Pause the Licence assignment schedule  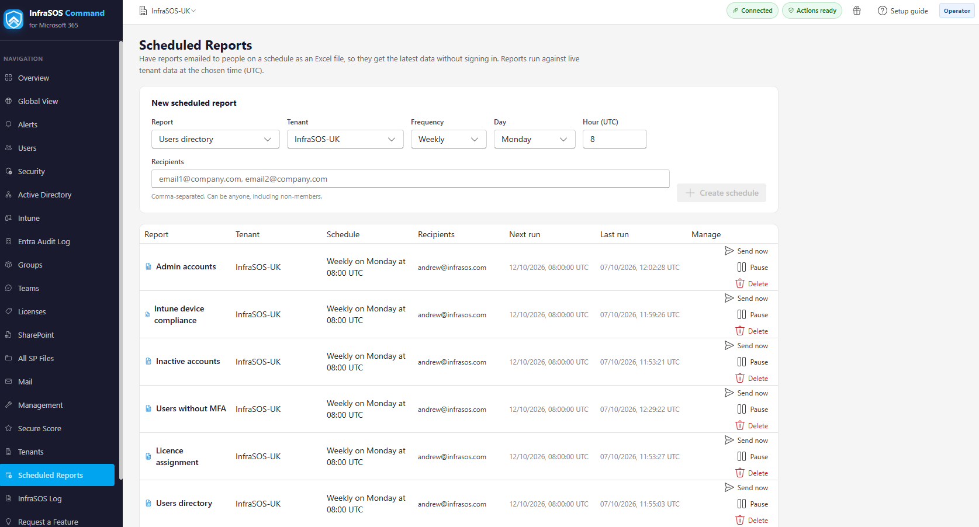753,456
